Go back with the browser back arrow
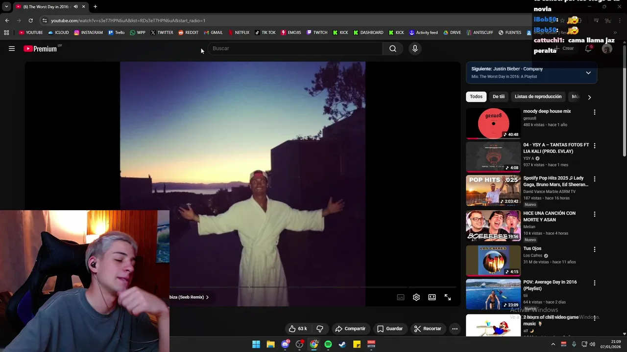 (7, 21)
